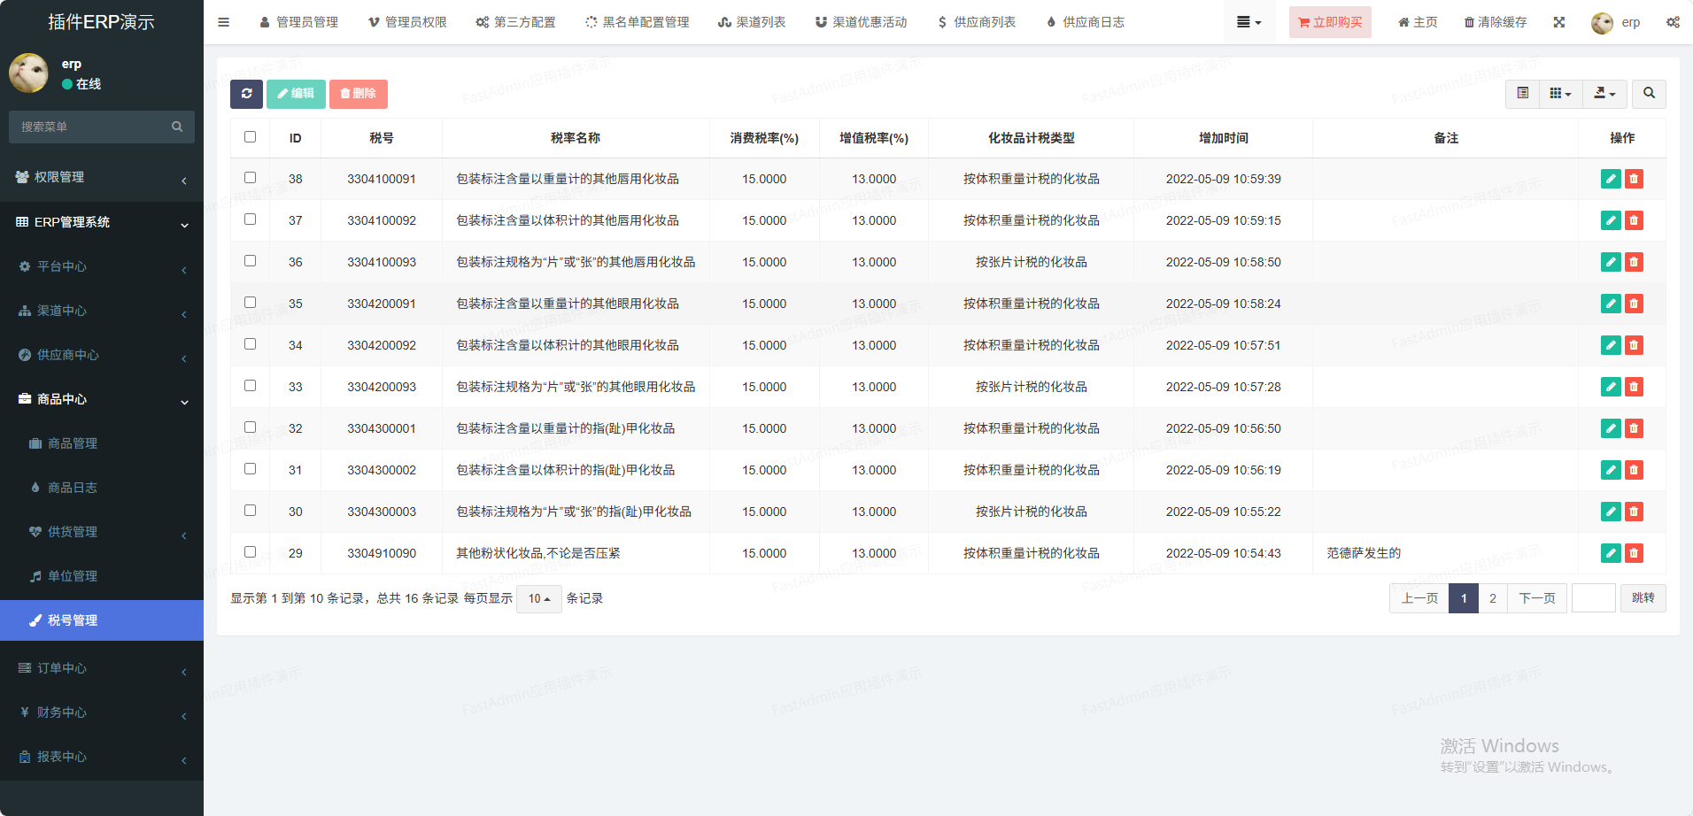
Task: Check the select-all checkbox in table header
Action: coord(250,137)
